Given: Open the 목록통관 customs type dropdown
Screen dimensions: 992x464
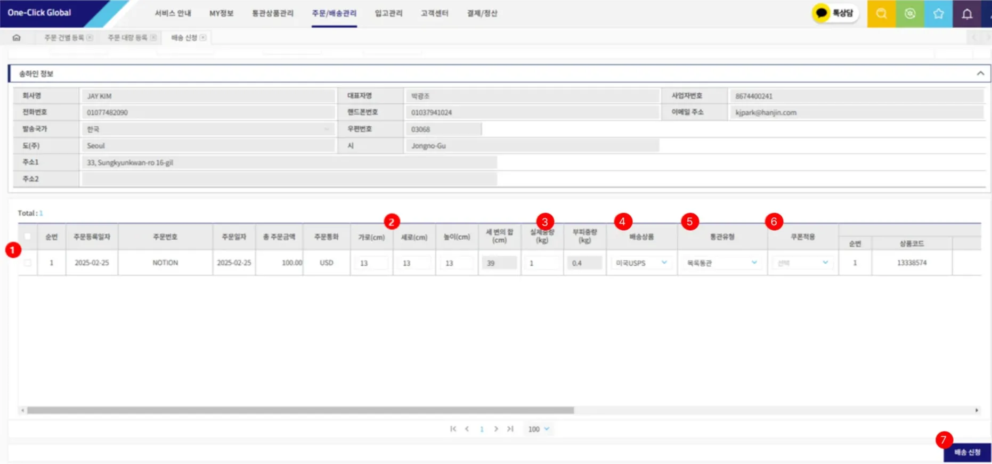Looking at the screenshot, I should [x=722, y=263].
